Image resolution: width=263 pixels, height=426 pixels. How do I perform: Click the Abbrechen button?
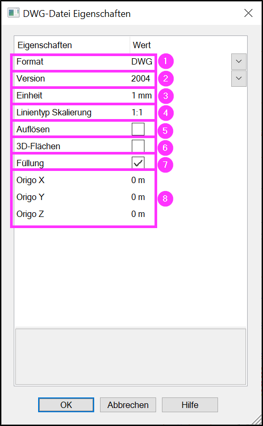tap(128, 405)
